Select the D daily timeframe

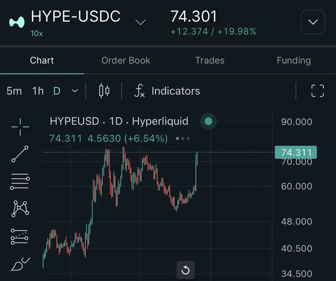click(57, 91)
